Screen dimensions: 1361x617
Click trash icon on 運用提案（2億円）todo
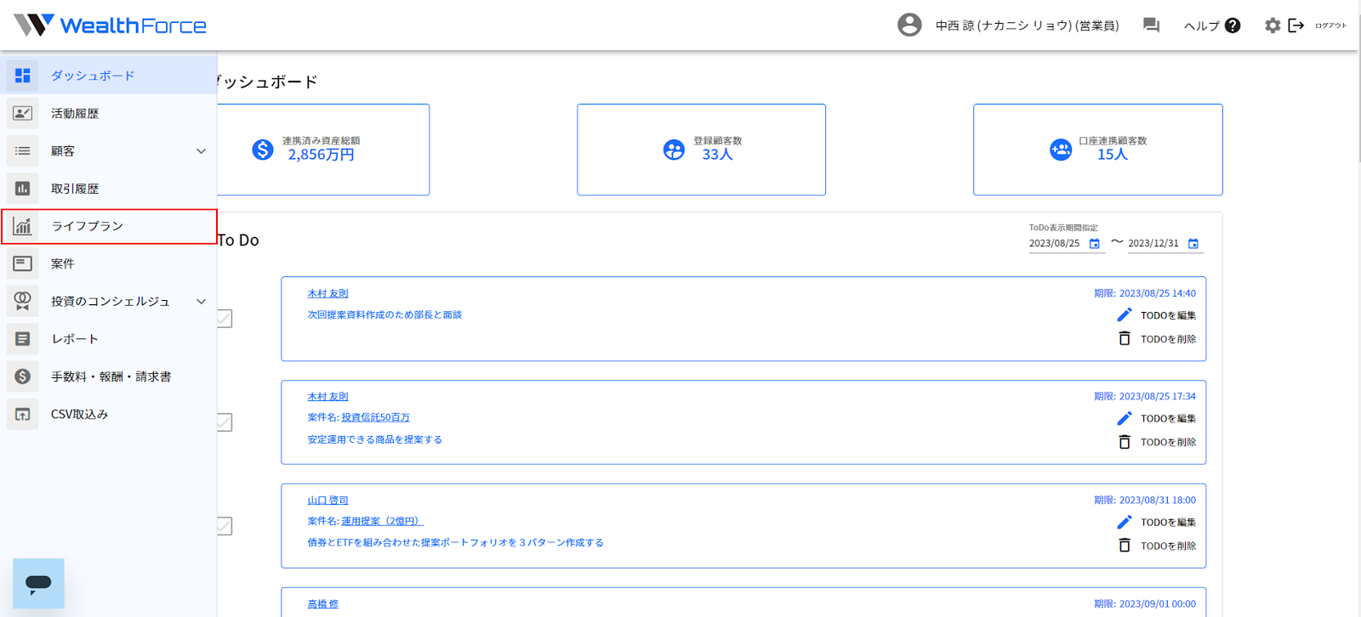click(1125, 546)
